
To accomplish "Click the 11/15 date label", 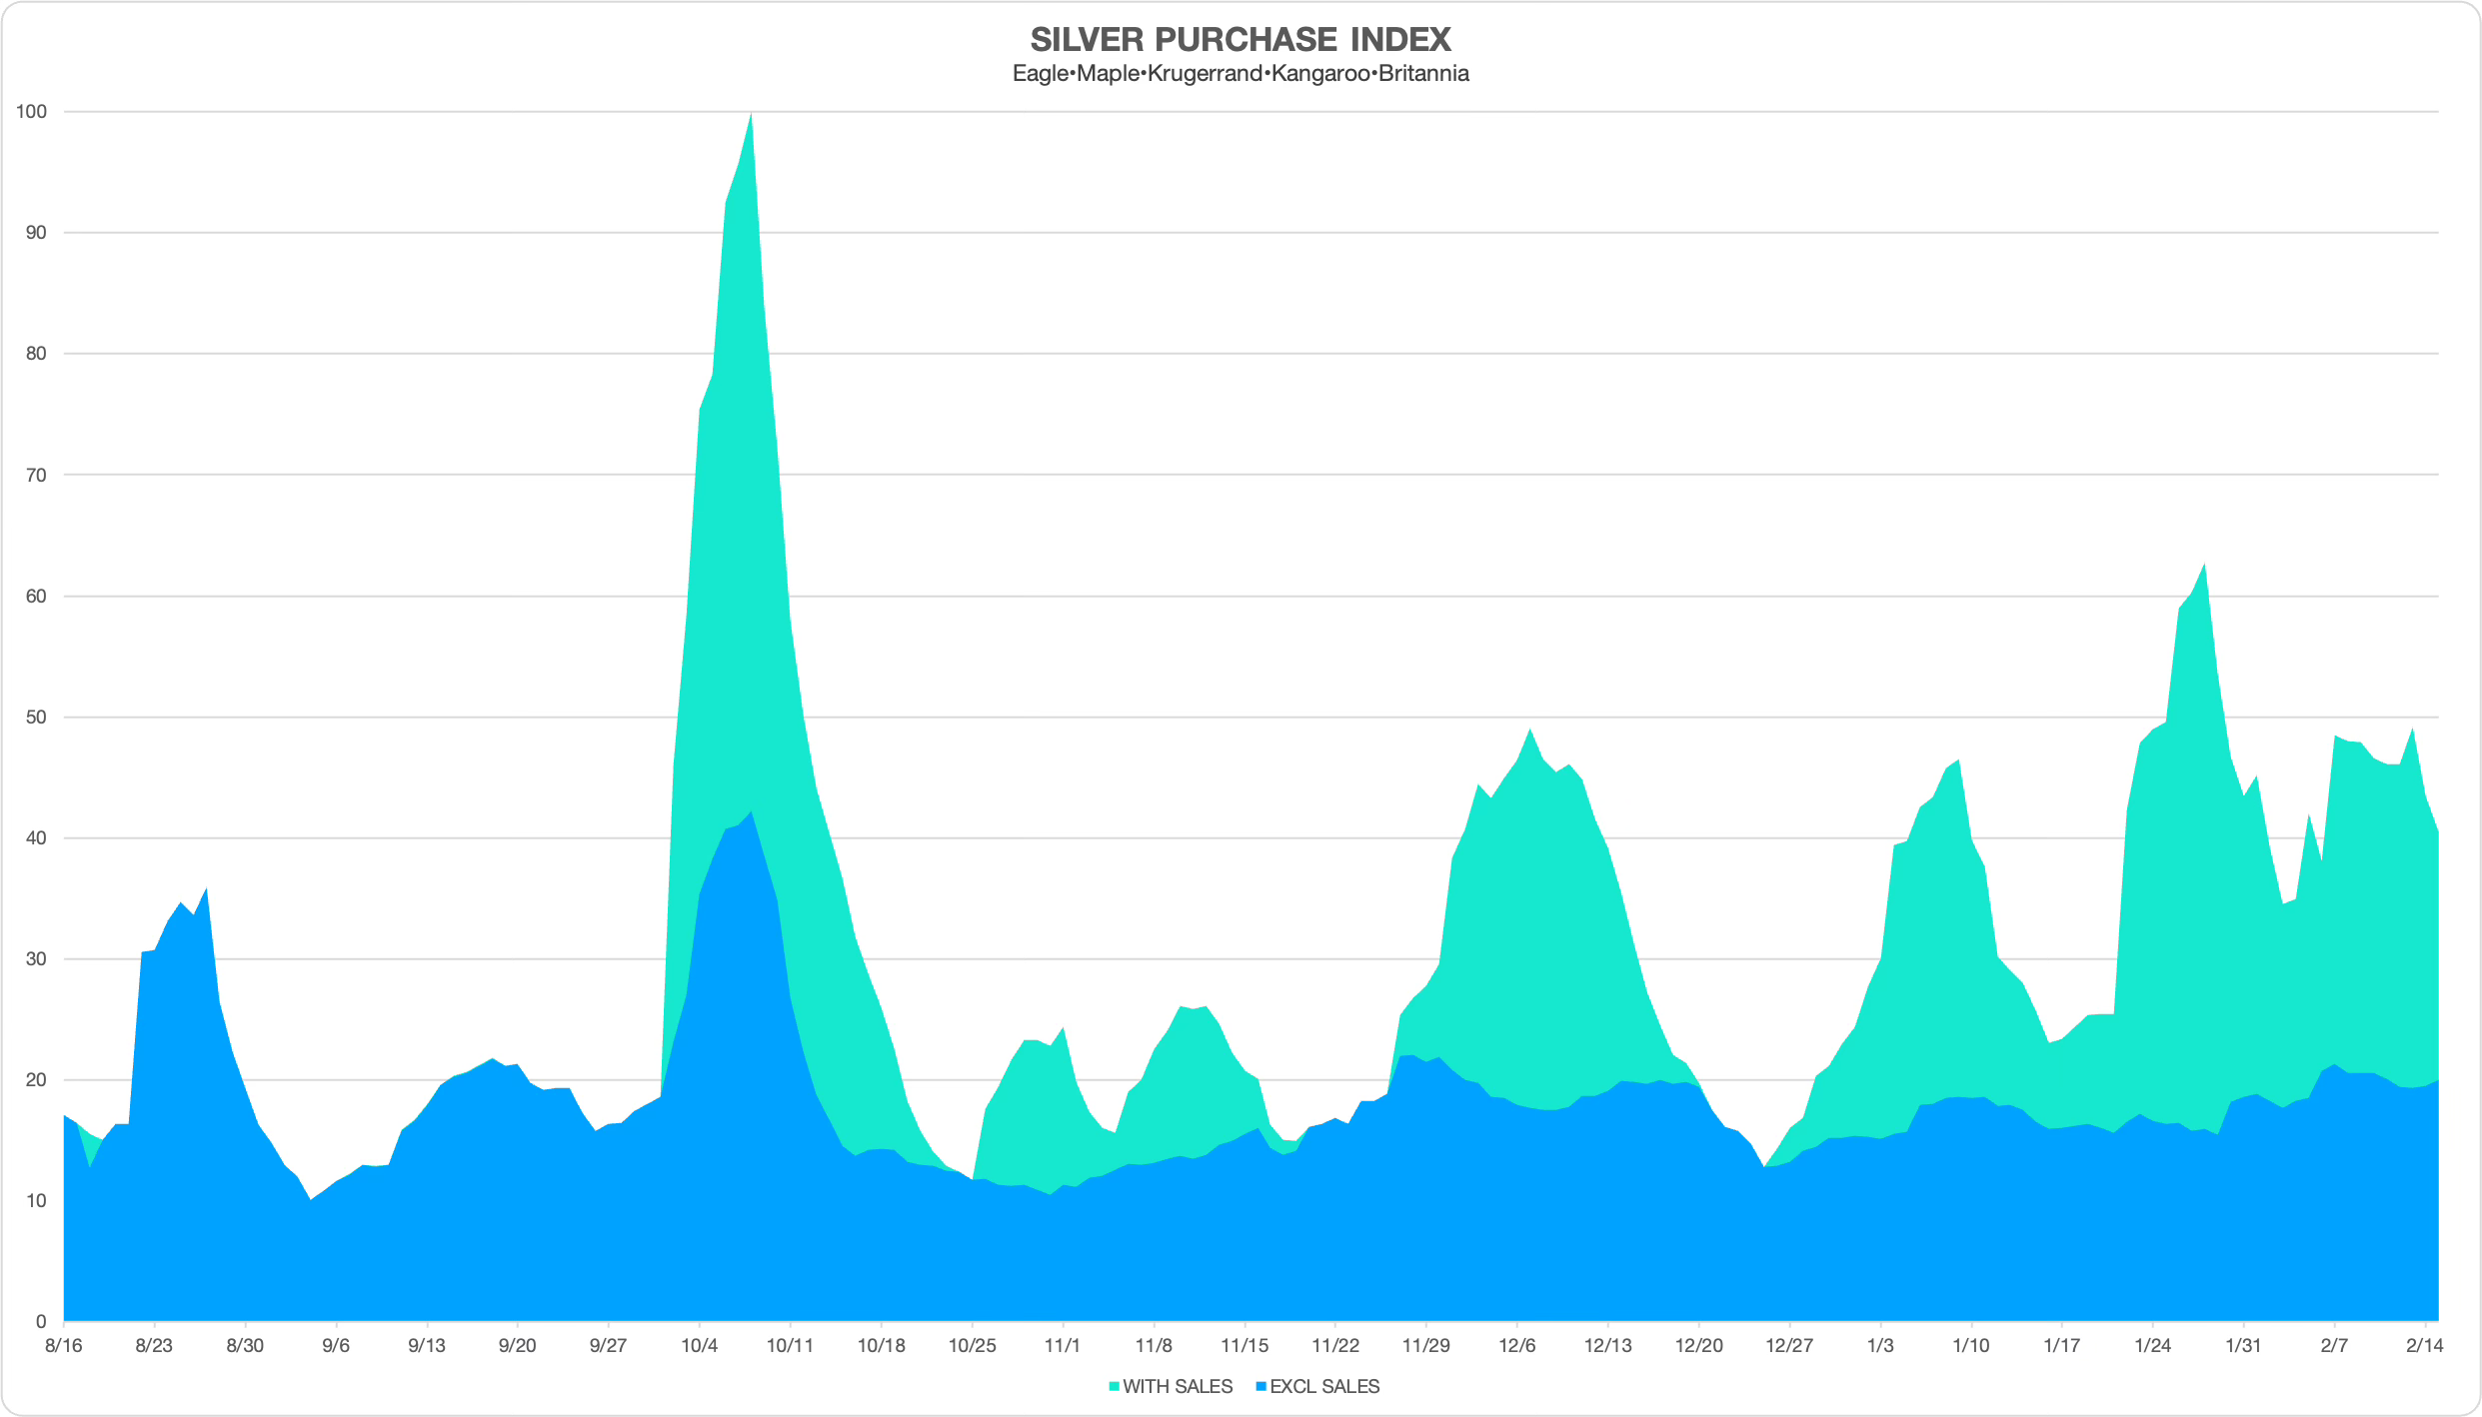I will tap(1244, 1345).
